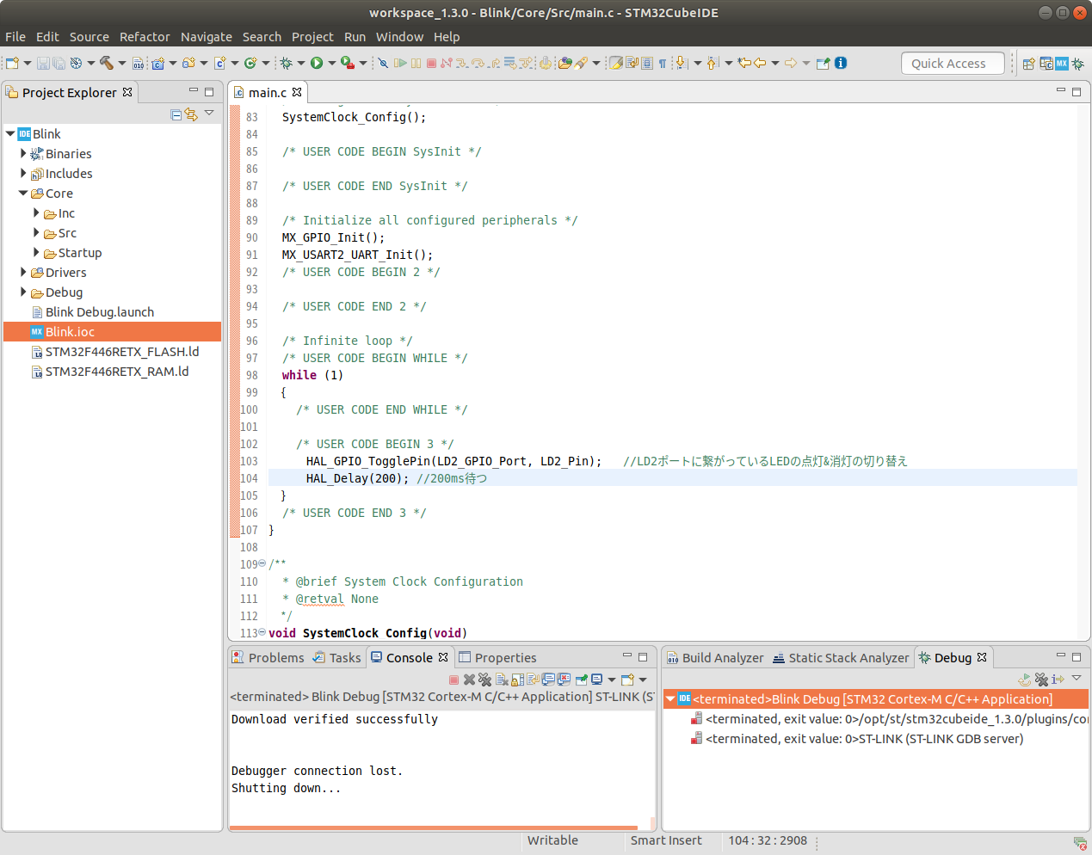
Task: Click Collapse All in Project Explorer
Action: (176, 114)
